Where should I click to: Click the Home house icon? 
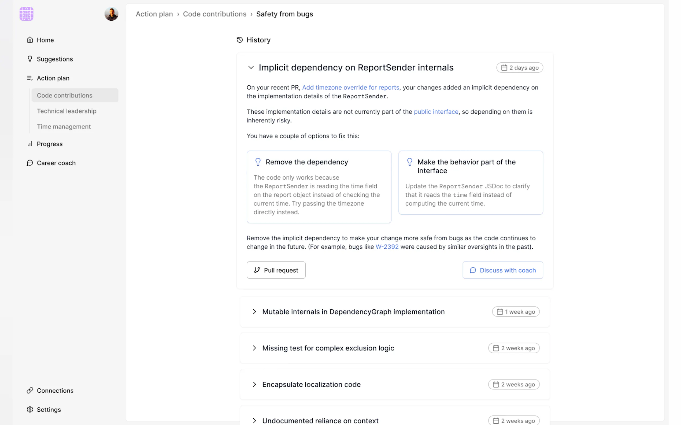pos(30,40)
